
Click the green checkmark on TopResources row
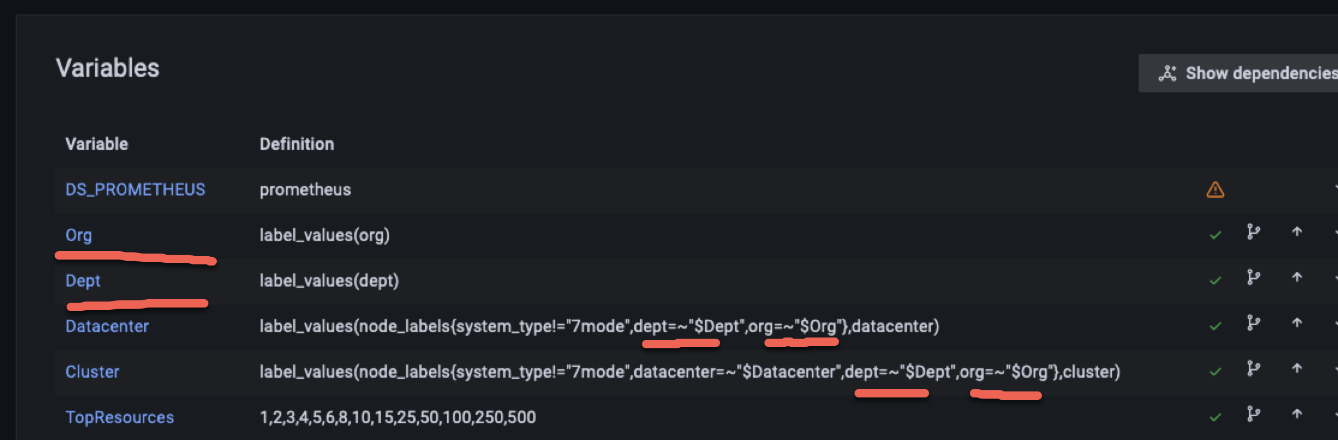pyautogui.click(x=1215, y=417)
